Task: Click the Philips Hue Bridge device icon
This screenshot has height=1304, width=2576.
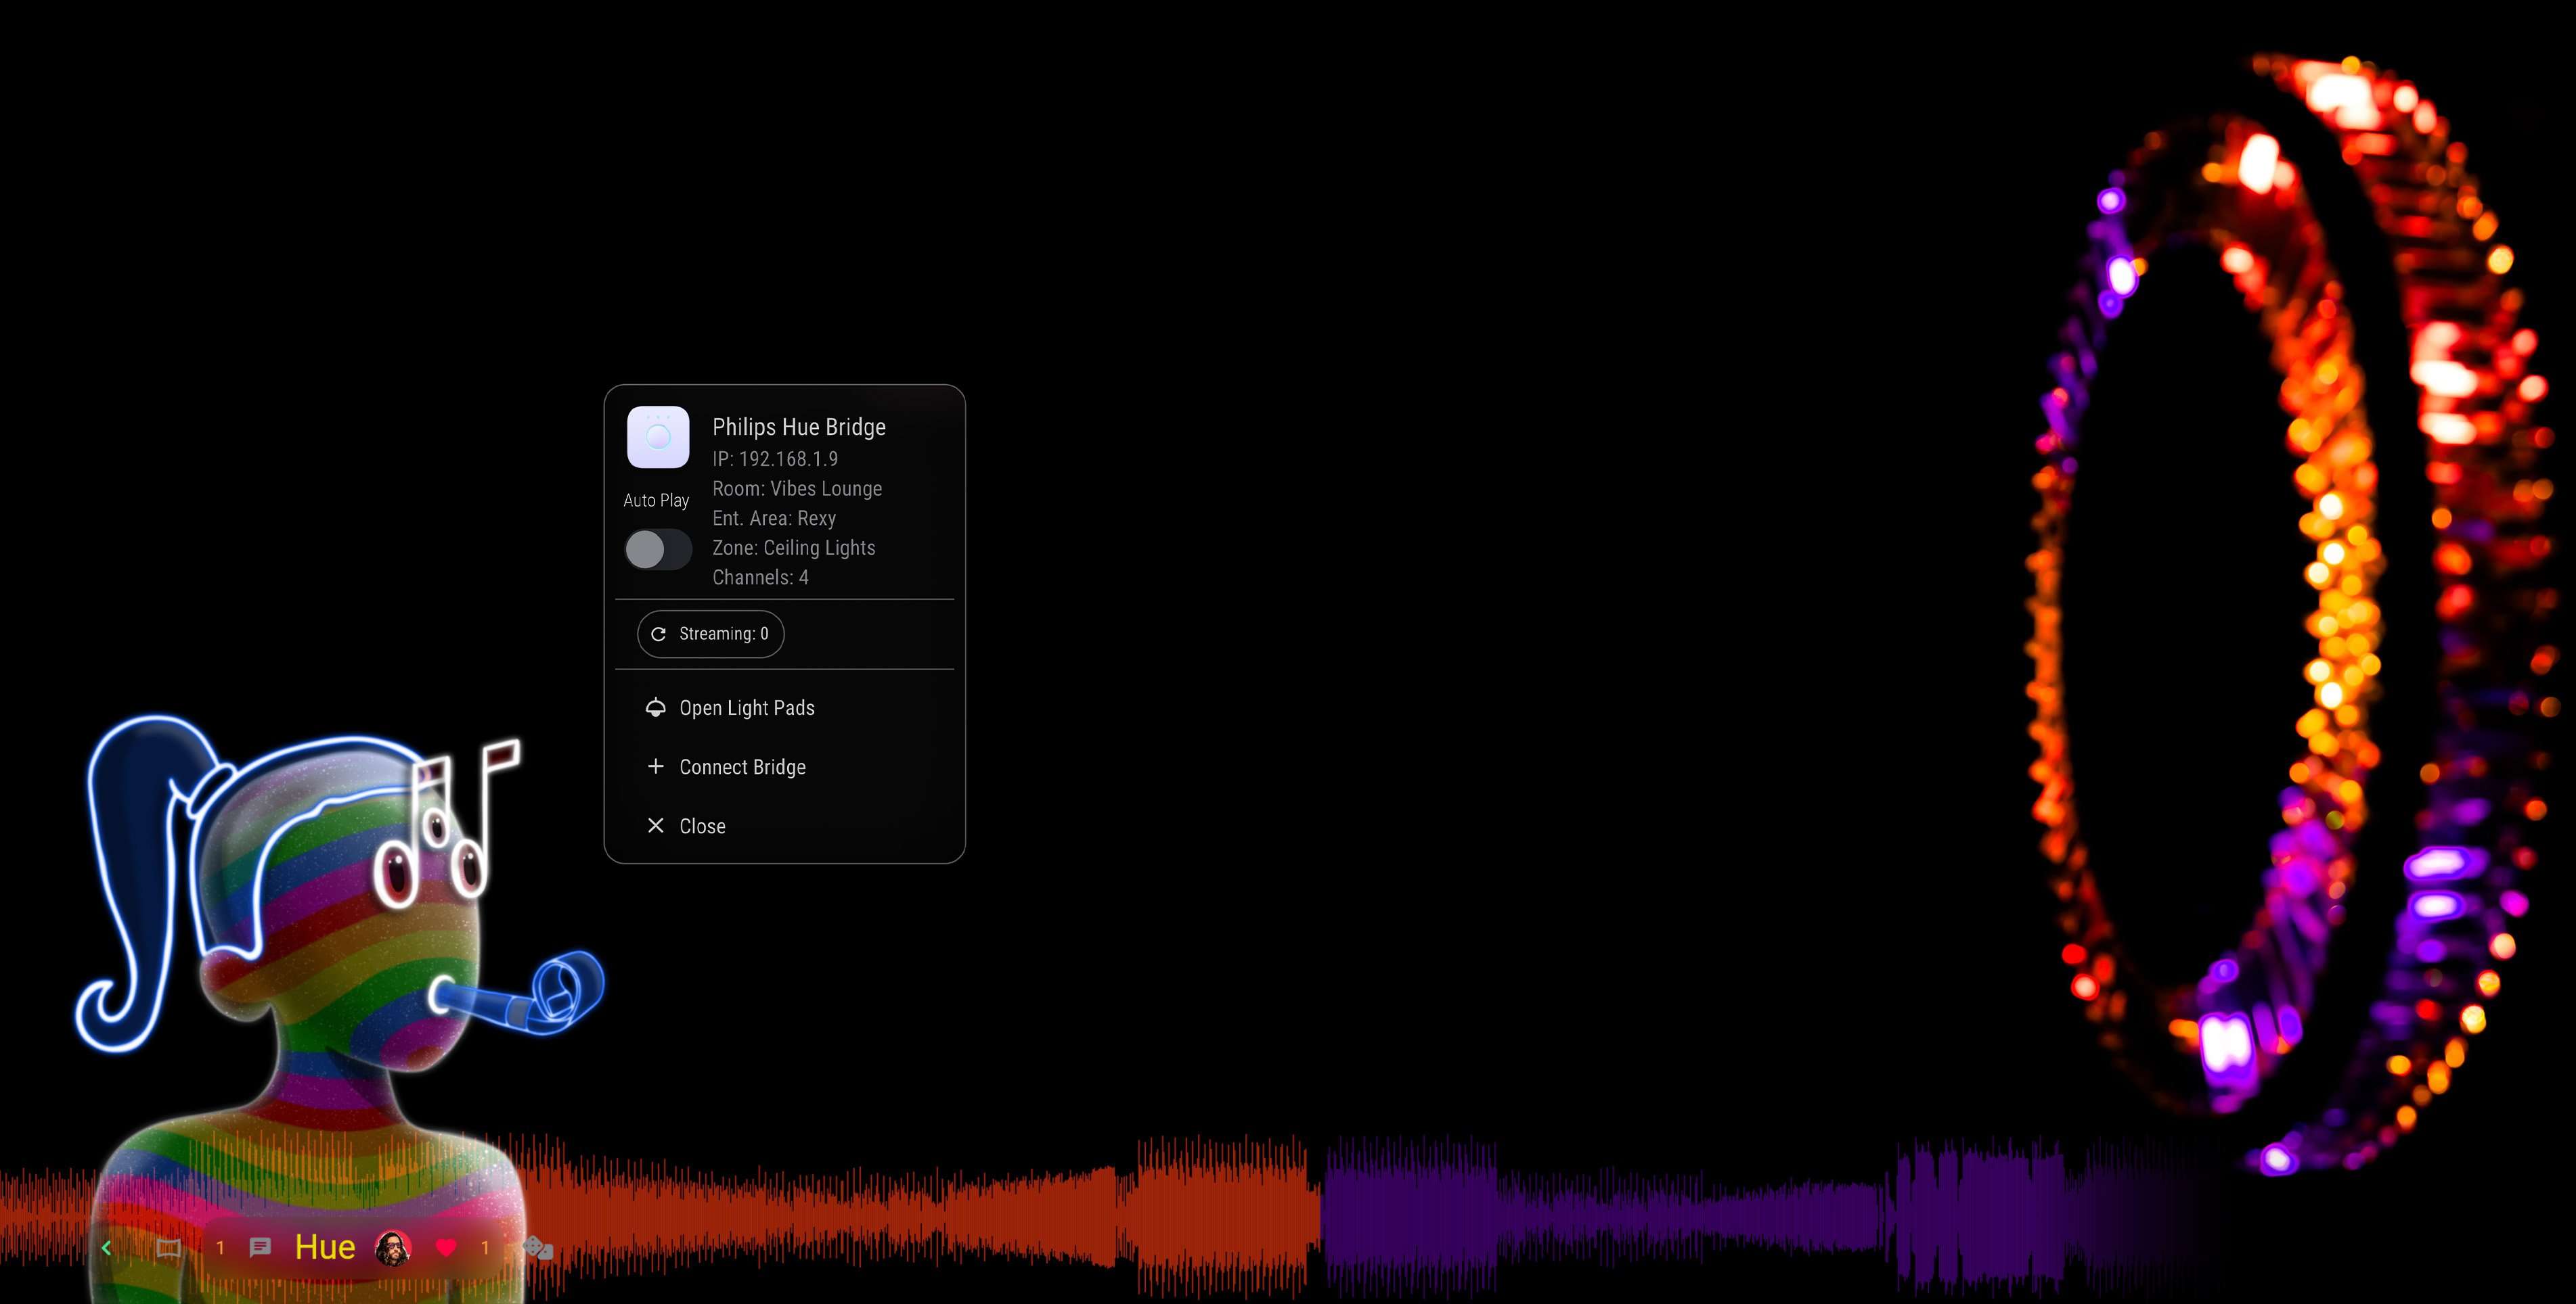Action: click(657, 437)
